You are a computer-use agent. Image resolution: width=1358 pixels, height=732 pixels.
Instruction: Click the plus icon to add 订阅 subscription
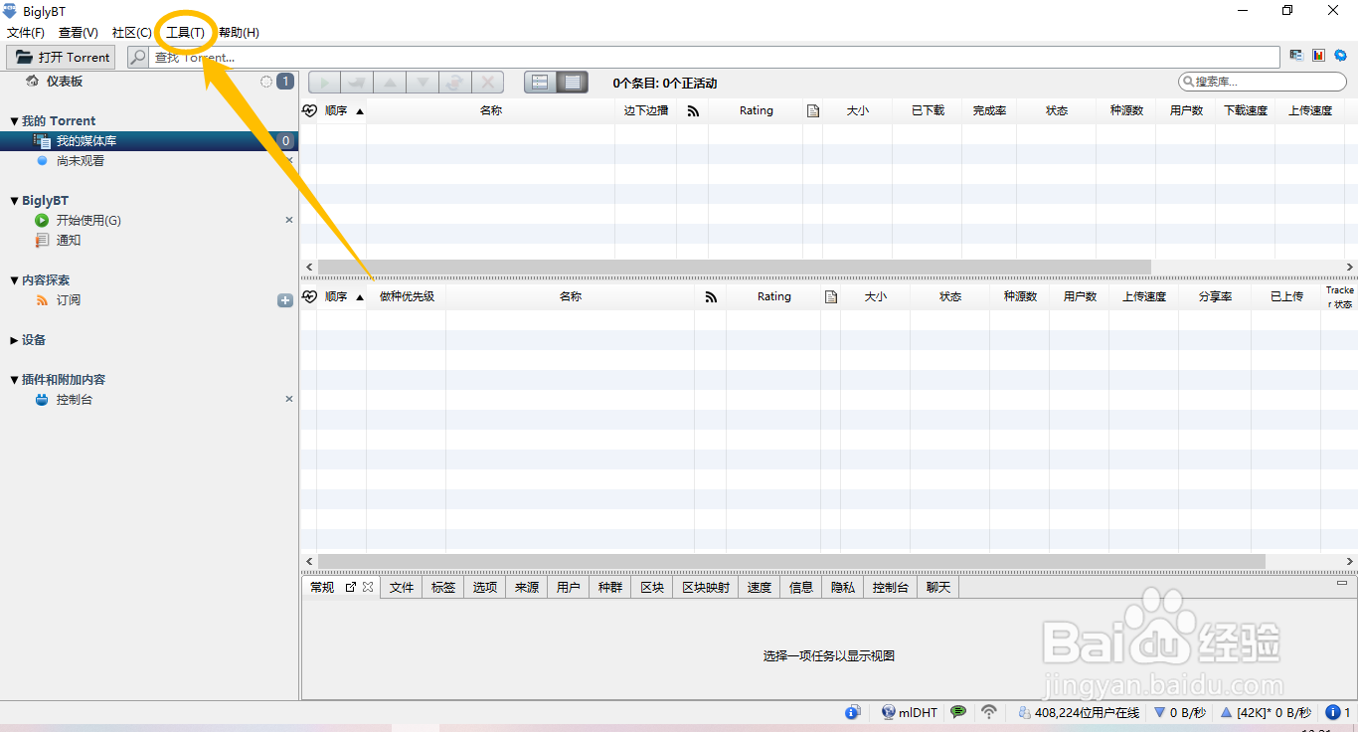click(285, 300)
